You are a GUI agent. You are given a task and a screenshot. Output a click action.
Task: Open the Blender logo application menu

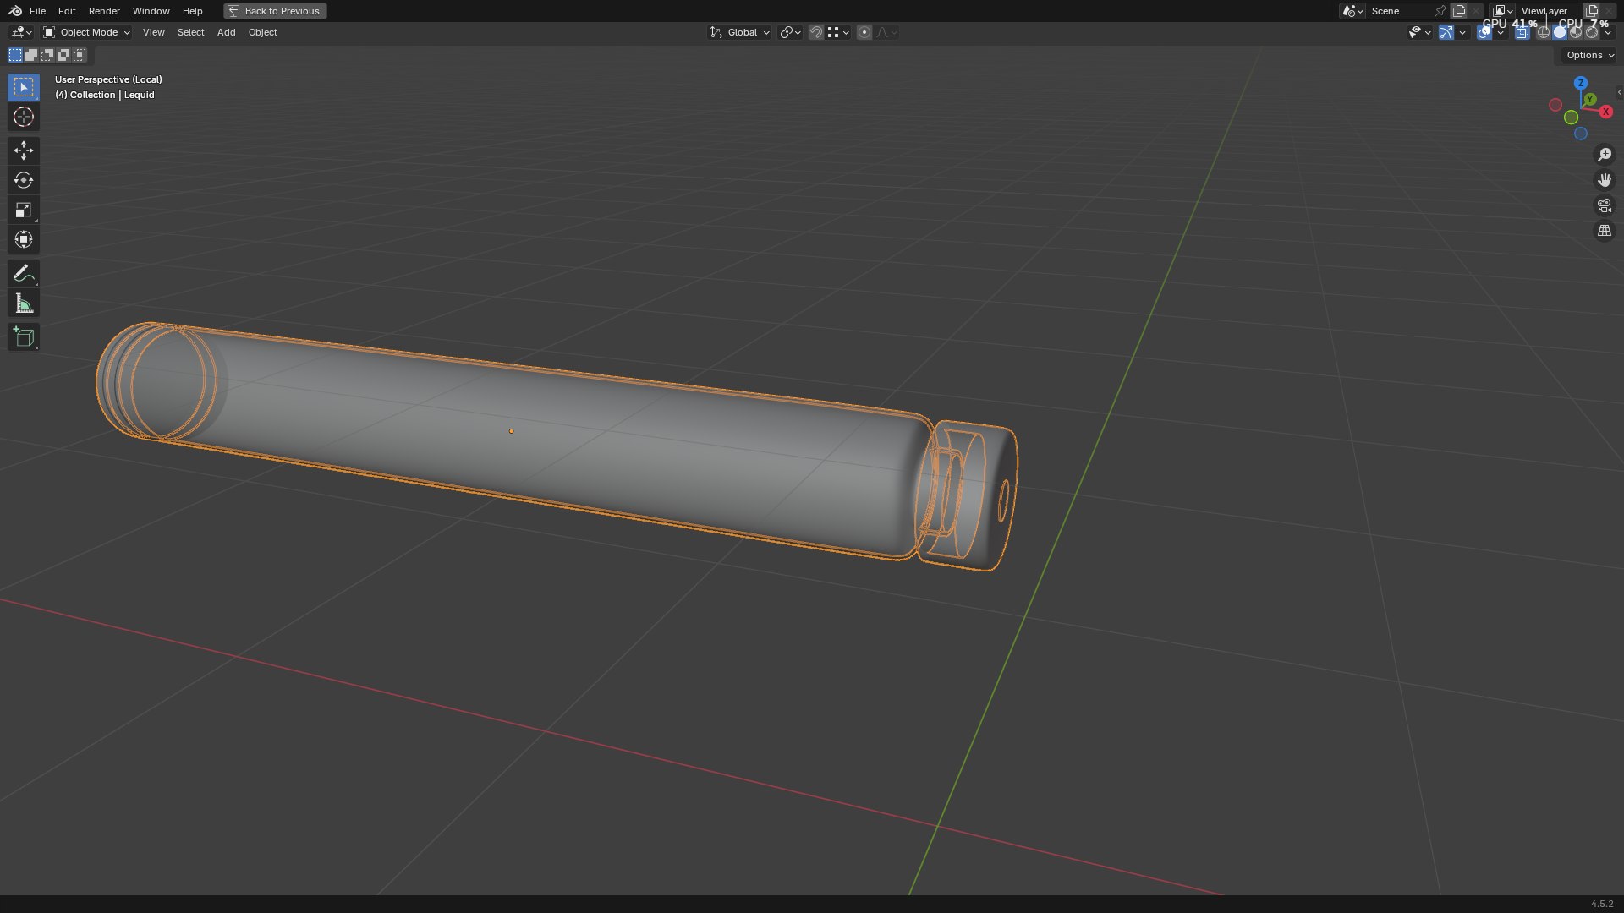coord(15,11)
